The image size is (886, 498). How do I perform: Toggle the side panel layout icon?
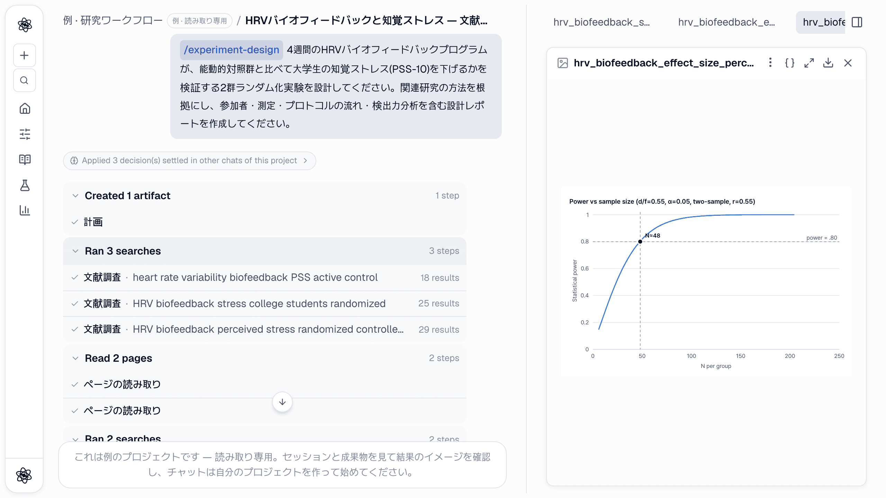pyautogui.click(x=857, y=22)
